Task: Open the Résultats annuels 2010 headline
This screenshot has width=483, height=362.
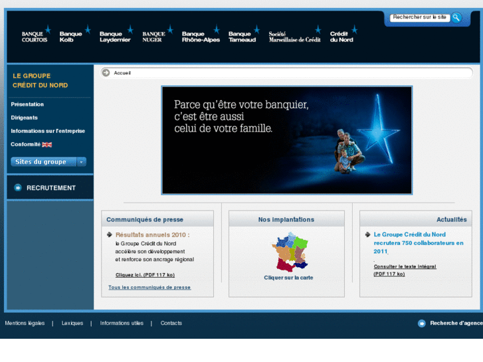Action: tap(153, 234)
